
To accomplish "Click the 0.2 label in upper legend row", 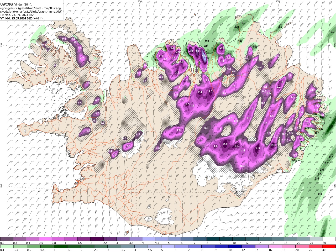I will pyautogui.click(x=2, y=243).
